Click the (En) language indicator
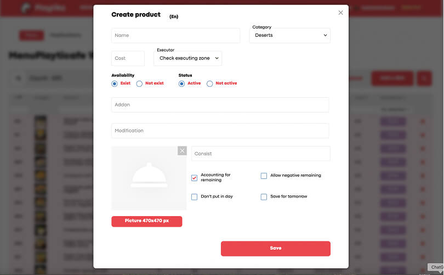Screen dimensions: 444x275 coord(174,16)
